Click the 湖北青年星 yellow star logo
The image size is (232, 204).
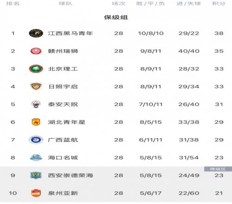click(36, 122)
